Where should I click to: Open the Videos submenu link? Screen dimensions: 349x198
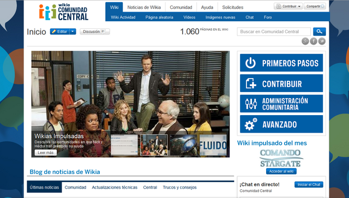[x=189, y=17]
